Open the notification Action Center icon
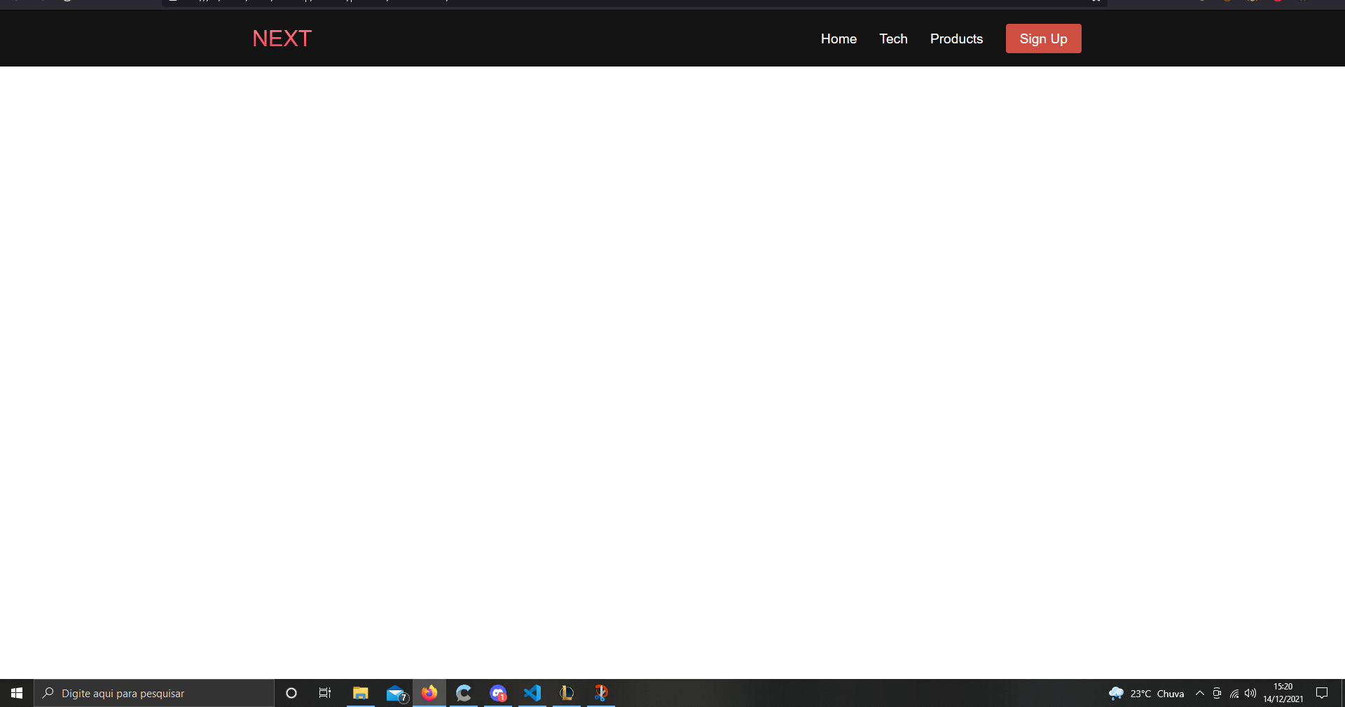Image resolution: width=1345 pixels, height=707 pixels. pos(1322,693)
